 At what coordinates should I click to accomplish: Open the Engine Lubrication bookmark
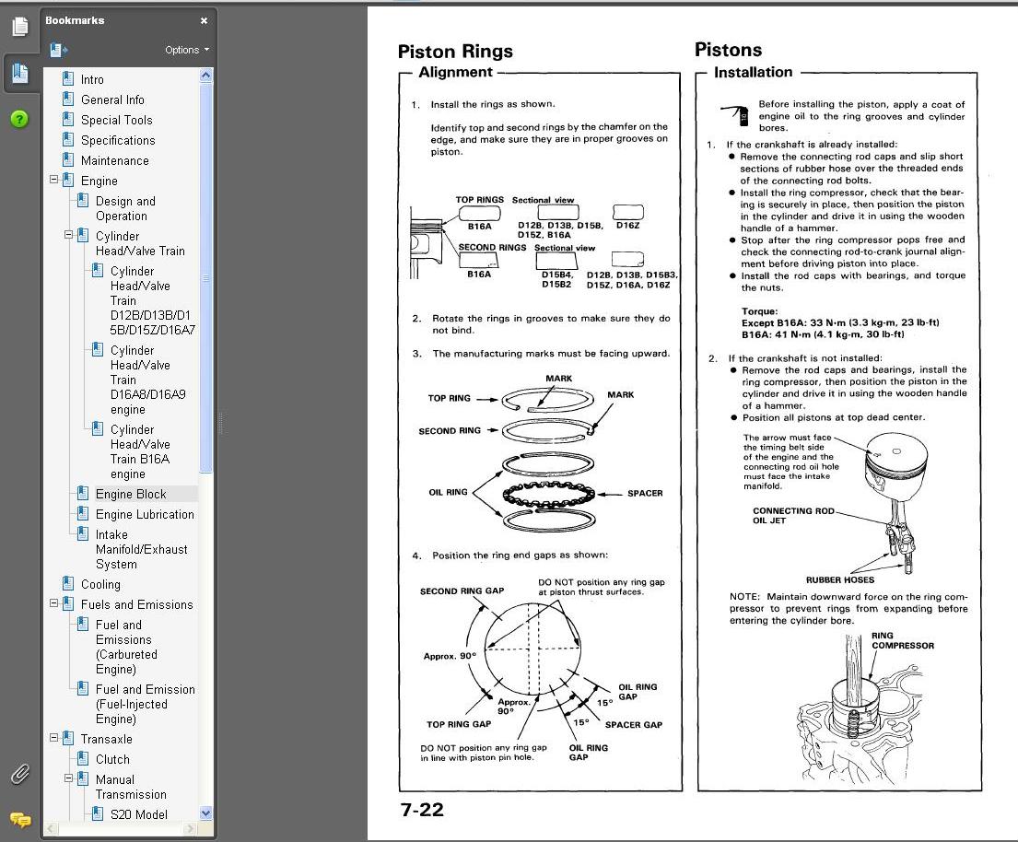145,514
